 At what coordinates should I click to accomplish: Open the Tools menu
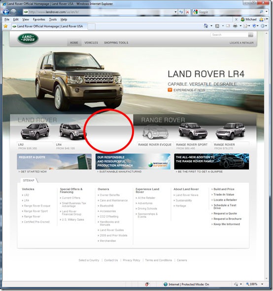pos(53,20)
